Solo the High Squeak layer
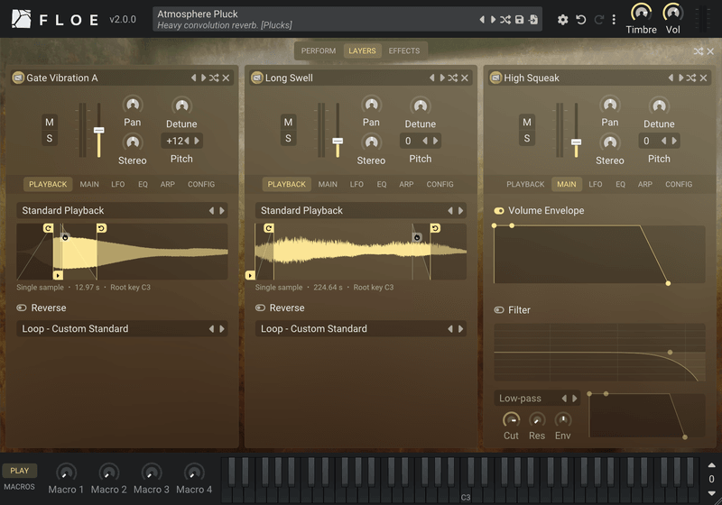The width and height of the screenshot is (722, 505). pos(527,138)
